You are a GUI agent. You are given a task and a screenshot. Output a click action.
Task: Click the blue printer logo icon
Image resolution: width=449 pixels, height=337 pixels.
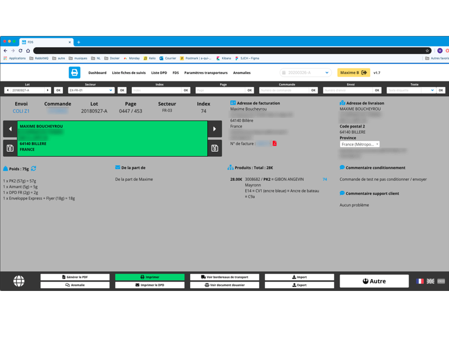click(75, 72)
